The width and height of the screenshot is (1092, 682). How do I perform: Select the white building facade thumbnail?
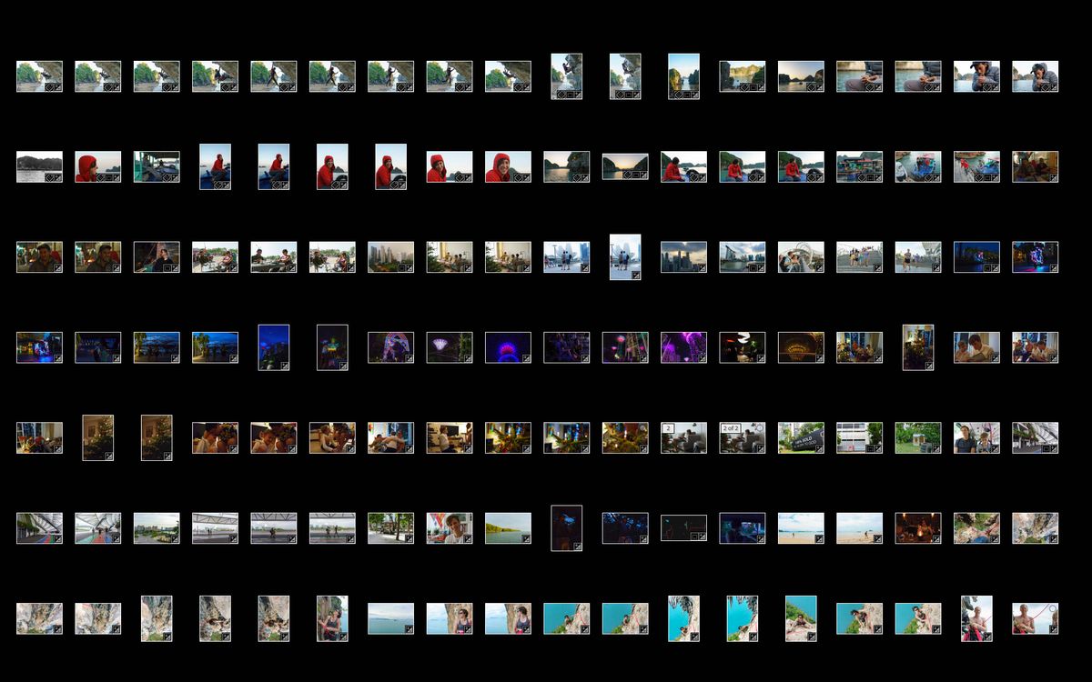[x=859, y=437]
